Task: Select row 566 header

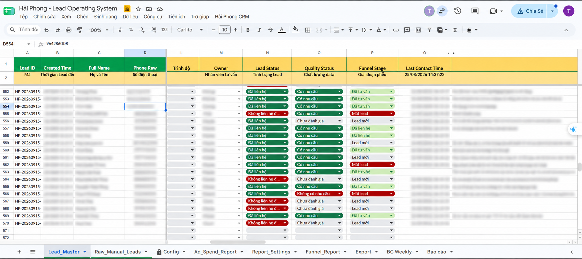Action: [7, 194]
